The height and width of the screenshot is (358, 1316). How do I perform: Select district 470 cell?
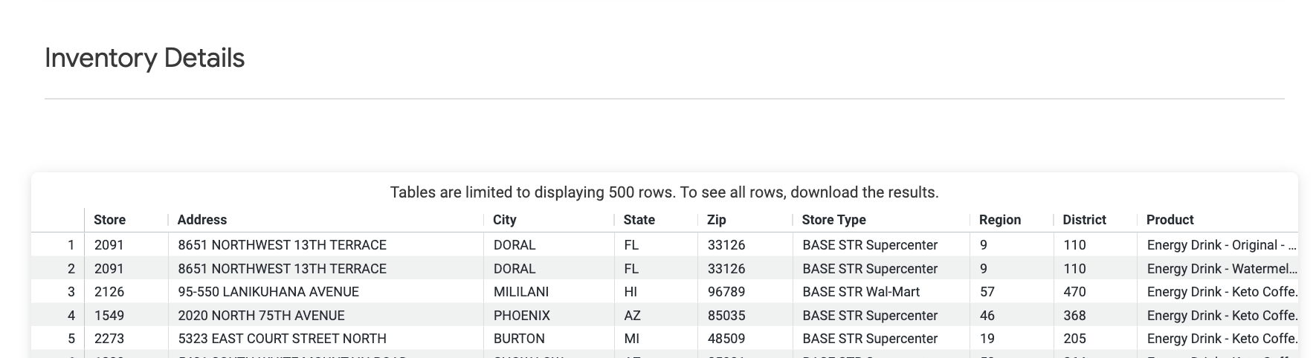[x=1074, y=292]
